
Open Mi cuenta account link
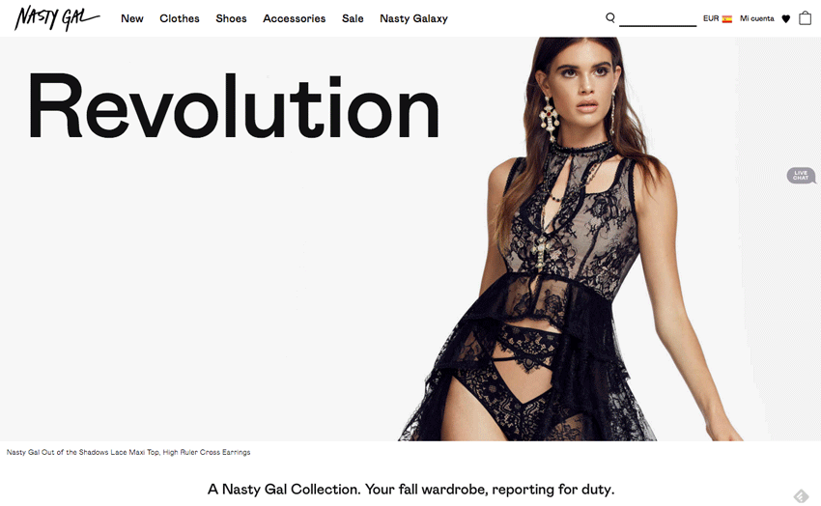[x=756, y=18]
